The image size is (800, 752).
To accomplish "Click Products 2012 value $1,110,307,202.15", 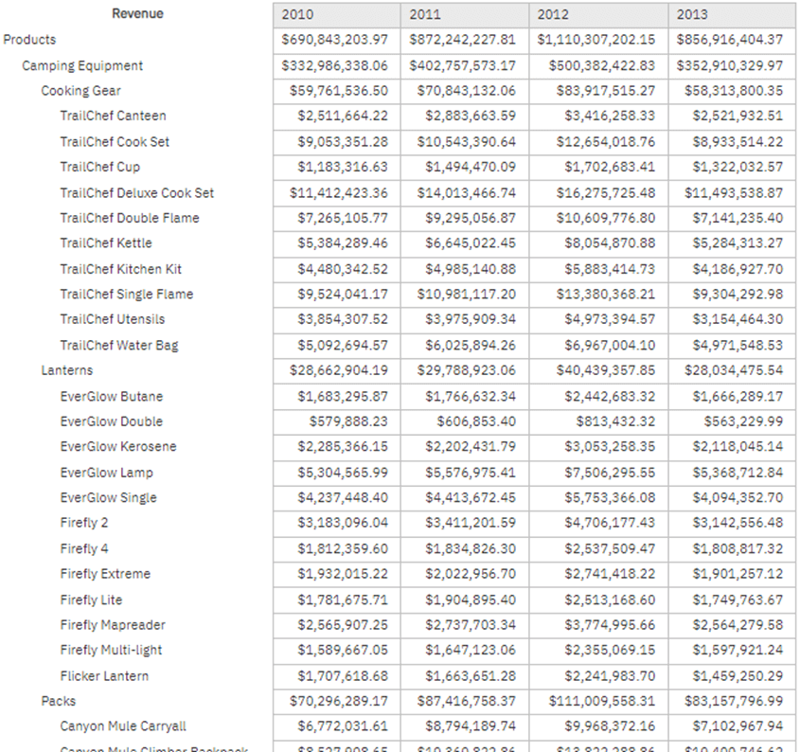I will click(596, 40).
